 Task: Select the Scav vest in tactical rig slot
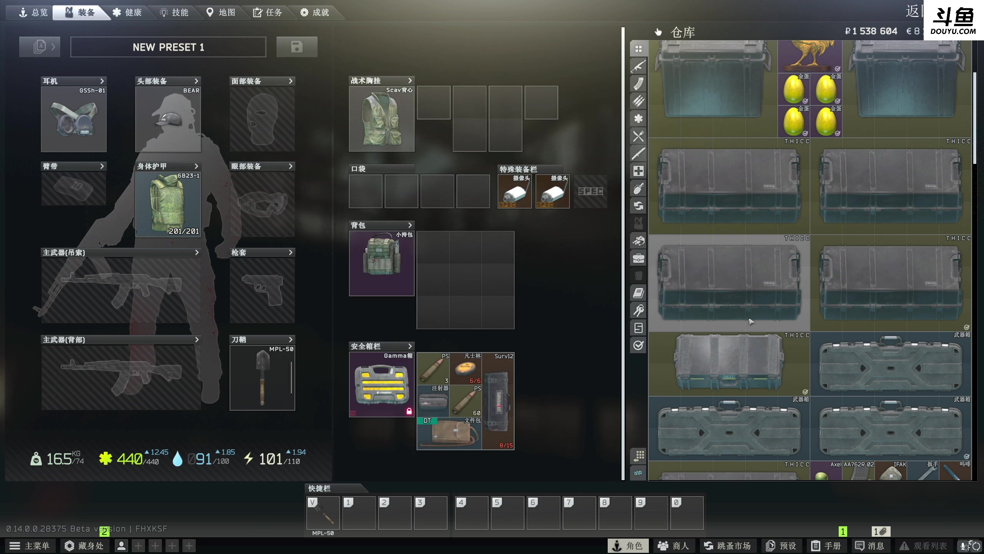click(x=382, y=119)
